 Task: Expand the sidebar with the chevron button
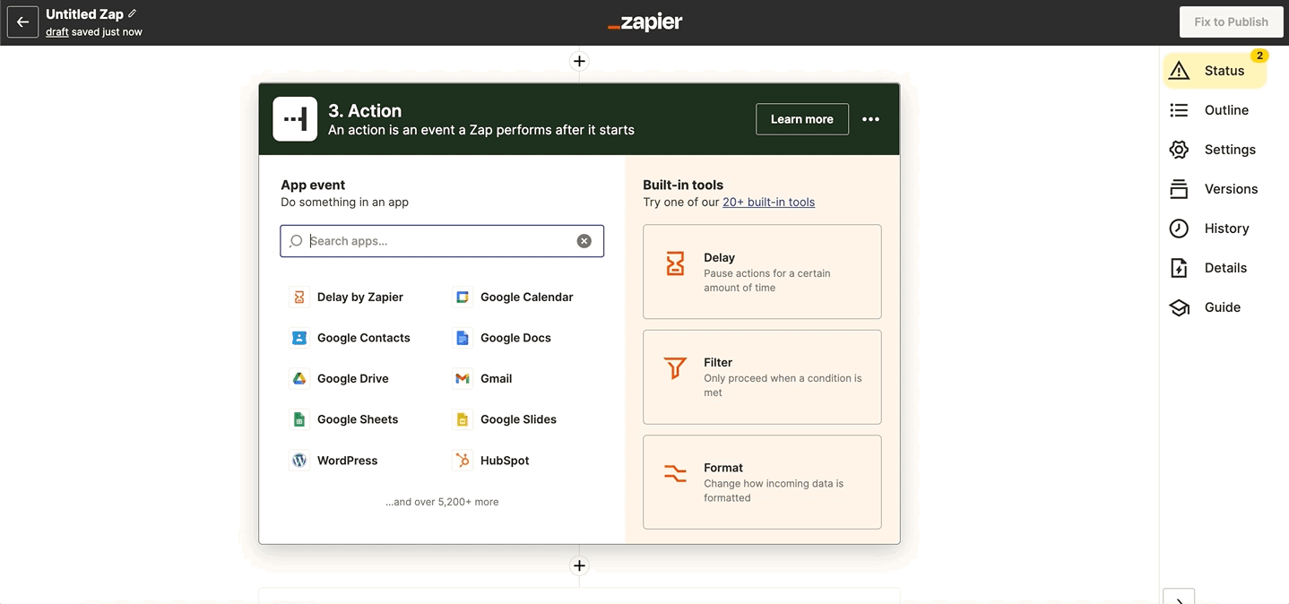(1179, 598)
